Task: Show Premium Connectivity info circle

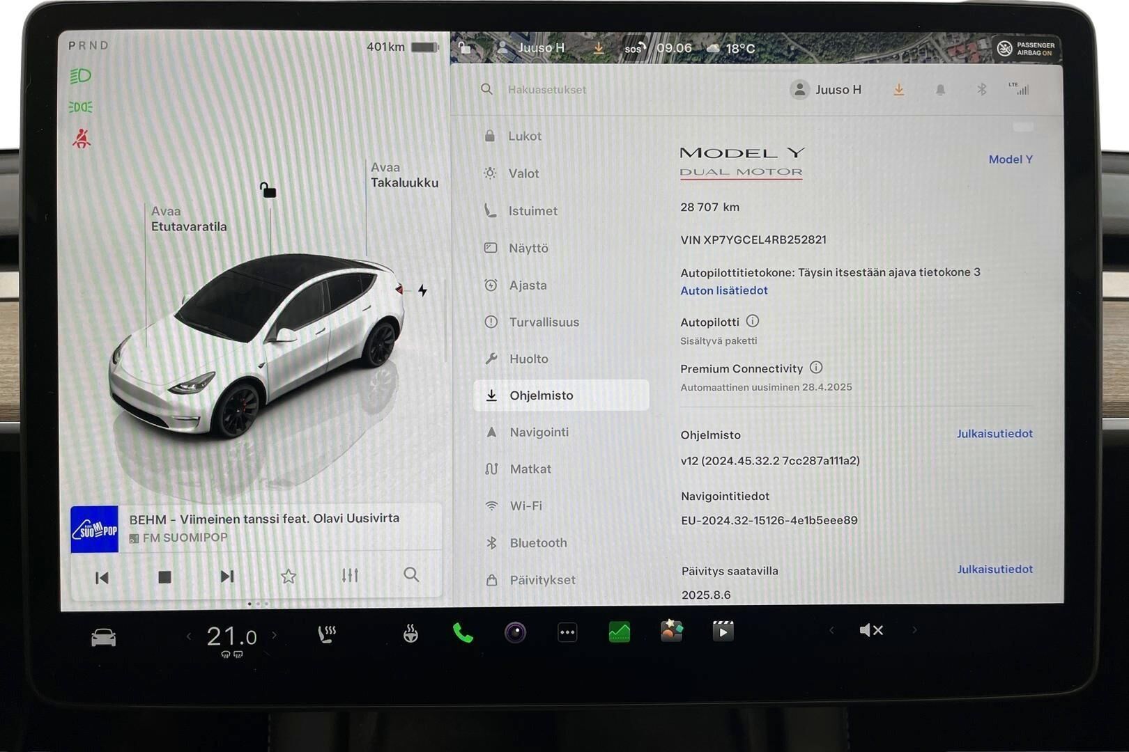Action: click(x=816, y=367)
